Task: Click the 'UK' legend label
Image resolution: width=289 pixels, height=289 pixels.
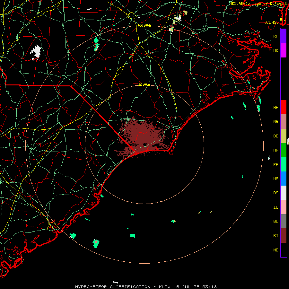Action: [x=276, y=50]
